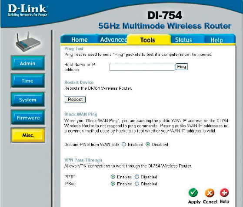Select Enabled for PPTP pass-through
The width and height of the screenshot is (243, 207).
point(113,177)
